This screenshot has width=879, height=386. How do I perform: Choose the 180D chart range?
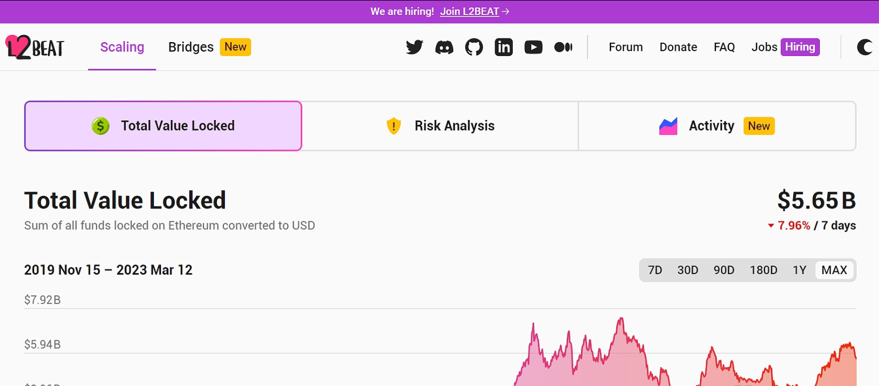click(763, 270)
